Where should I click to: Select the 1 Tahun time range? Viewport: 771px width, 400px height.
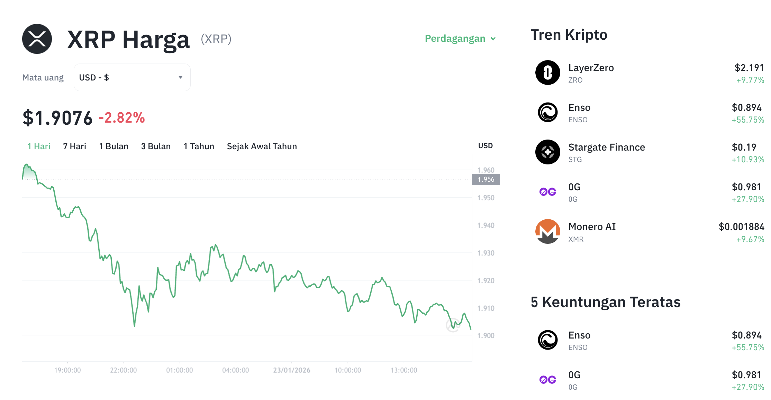pyautogui.click(x=199, y=146)
